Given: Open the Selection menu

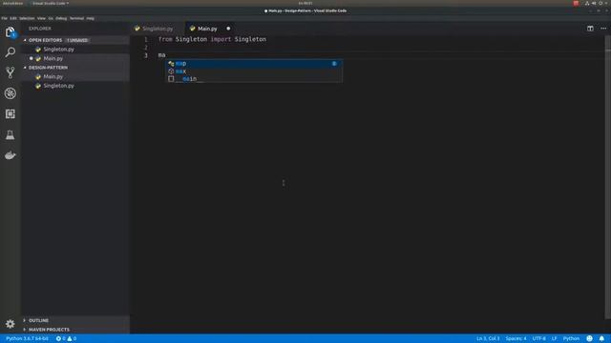Looking at the screenshot, I should [27, 18].
